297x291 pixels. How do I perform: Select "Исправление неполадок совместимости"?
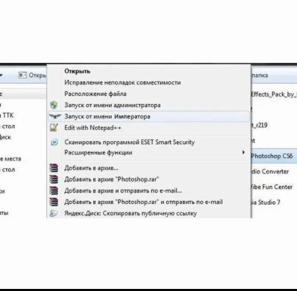coord(122,82)
